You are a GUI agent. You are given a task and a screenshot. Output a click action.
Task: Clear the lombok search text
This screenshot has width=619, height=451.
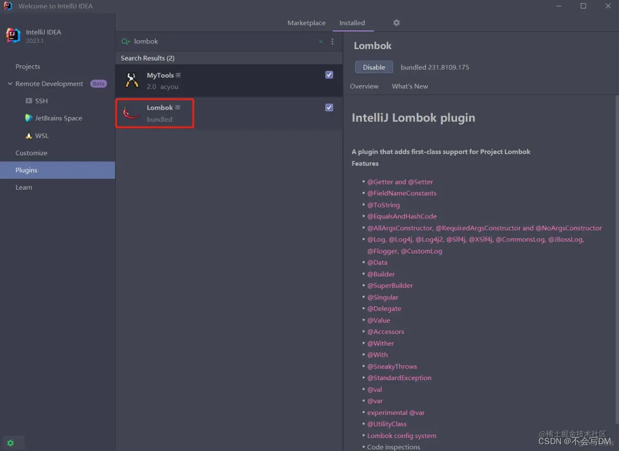321,41
